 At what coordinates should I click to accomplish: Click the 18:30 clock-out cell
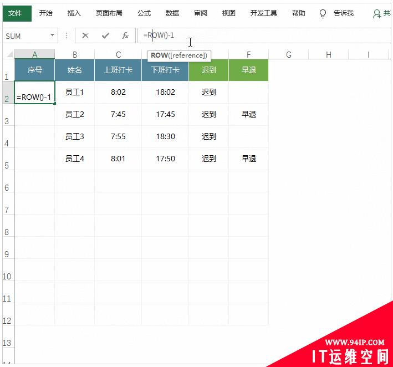click(165, 136)
